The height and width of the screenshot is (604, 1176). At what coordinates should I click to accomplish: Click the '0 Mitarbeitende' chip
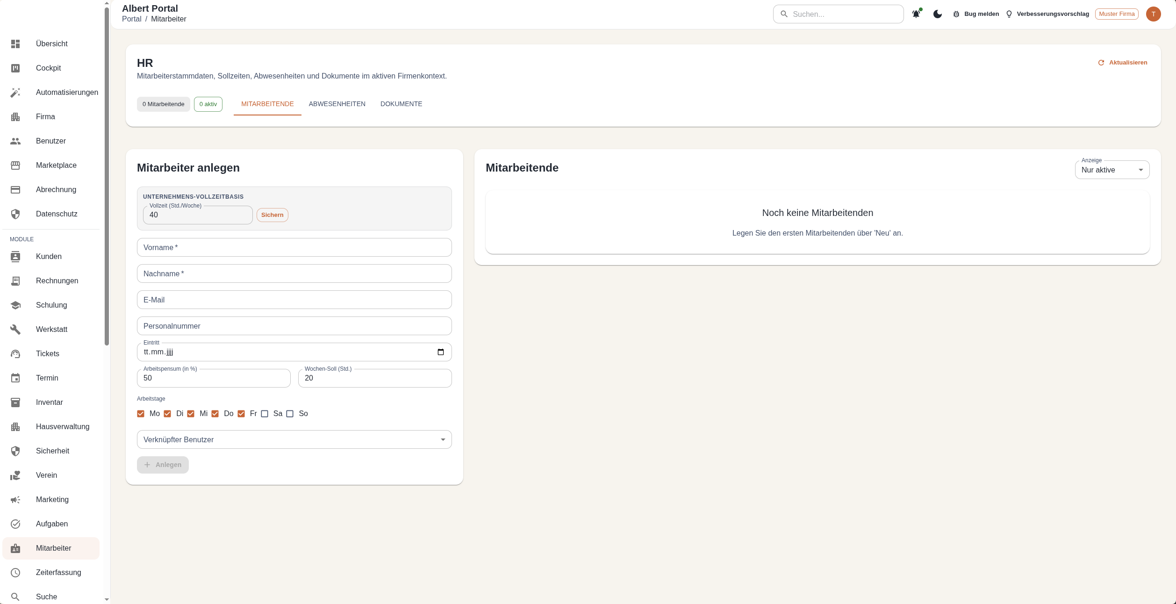tap(164, 104)
